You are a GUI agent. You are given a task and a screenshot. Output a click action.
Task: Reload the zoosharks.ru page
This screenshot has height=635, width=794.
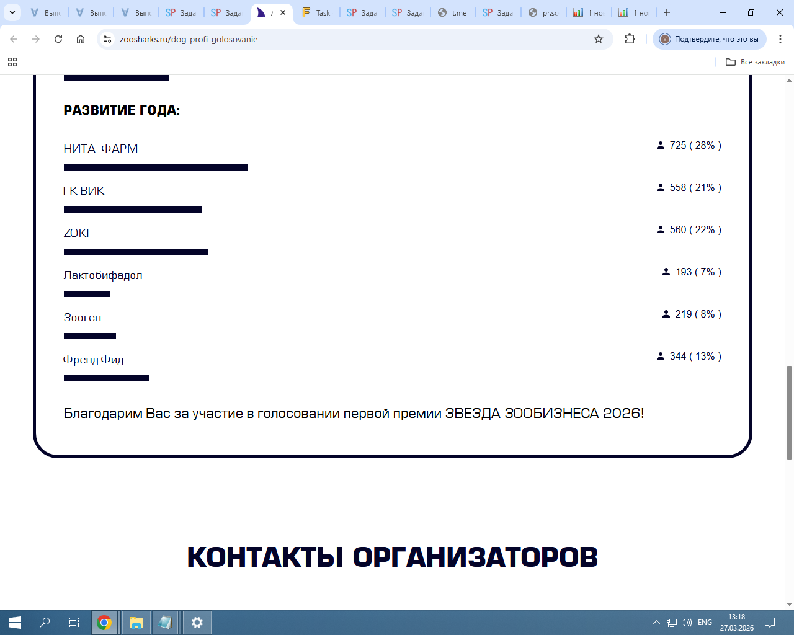click(x=58, y=39)
